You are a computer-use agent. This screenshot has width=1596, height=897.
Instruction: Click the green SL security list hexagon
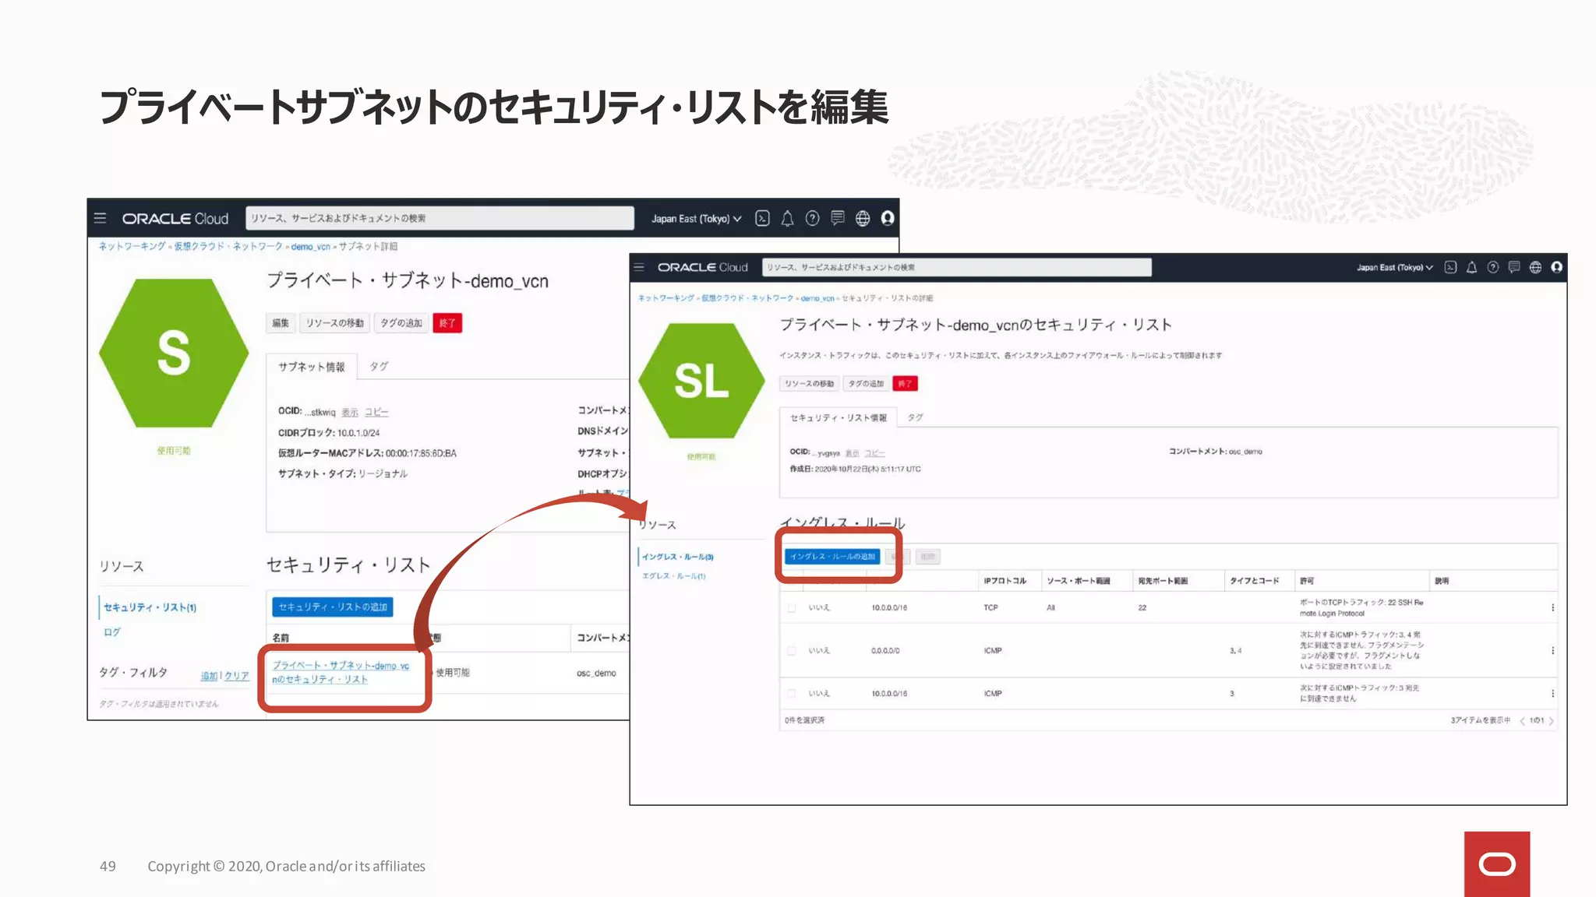pos(701,381)
